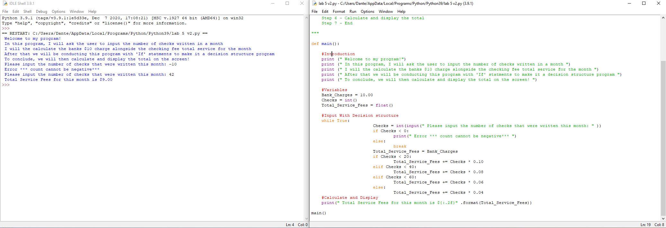Click 'Ln: 4' in shell status bar

(290, 224)
